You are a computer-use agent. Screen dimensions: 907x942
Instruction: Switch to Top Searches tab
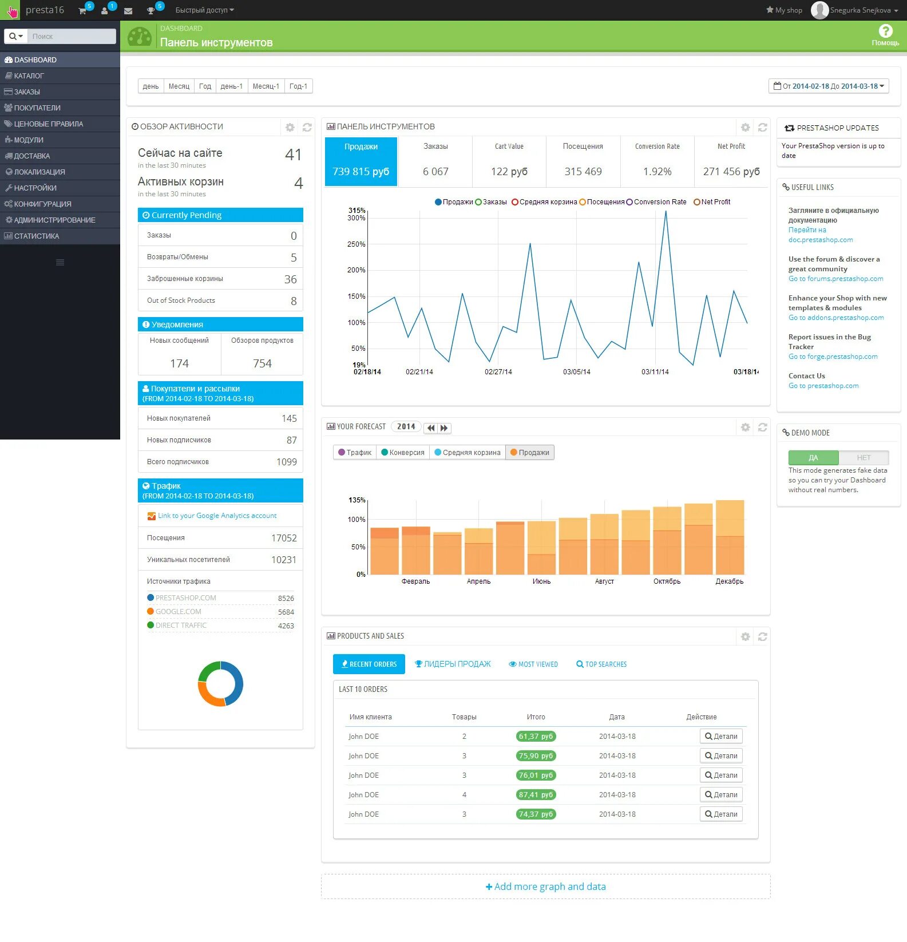coord(601,664)
